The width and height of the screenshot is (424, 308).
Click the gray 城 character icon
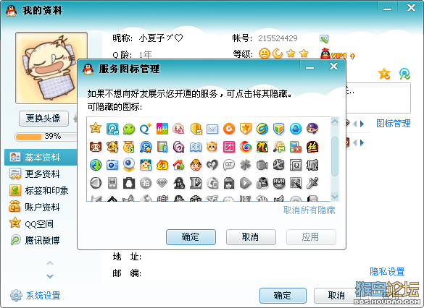pos(312,165)
